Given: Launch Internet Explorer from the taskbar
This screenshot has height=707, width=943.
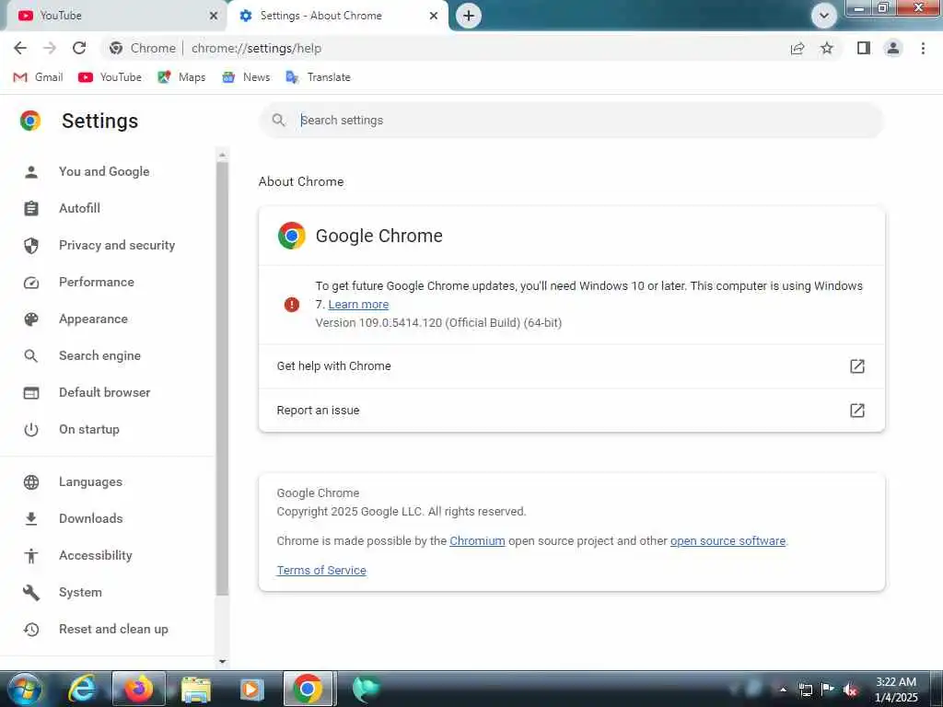Looking at the screenshot, I should tap(81, 689).
